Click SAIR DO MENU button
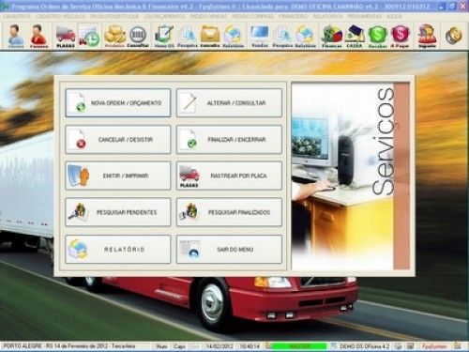The width and height of the screenshot is (469, 352). 229,250
